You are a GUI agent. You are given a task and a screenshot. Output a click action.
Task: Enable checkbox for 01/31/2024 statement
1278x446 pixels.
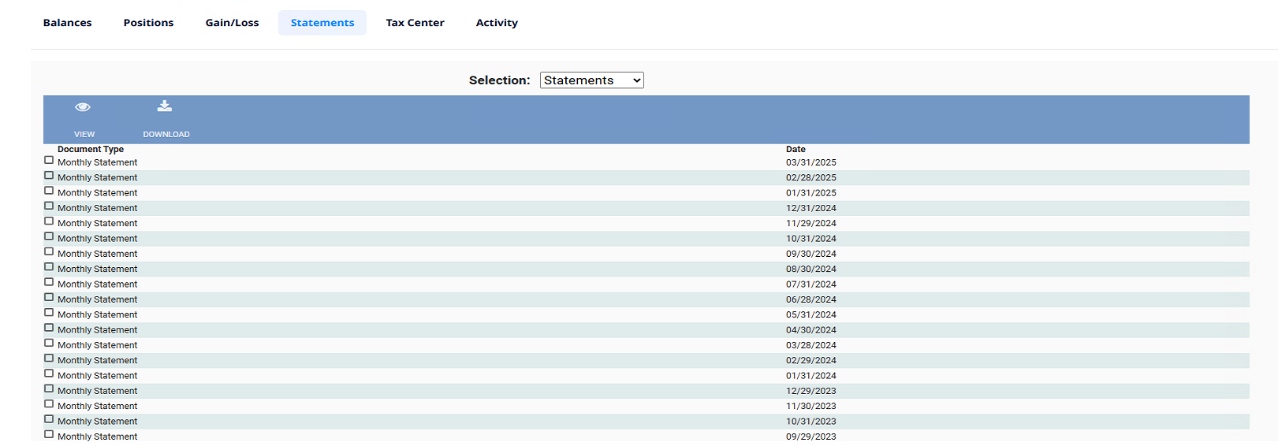pos(49,374)
